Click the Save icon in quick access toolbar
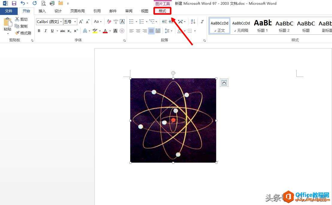Viewport: 332px width, 205px height. click(14, 3)
